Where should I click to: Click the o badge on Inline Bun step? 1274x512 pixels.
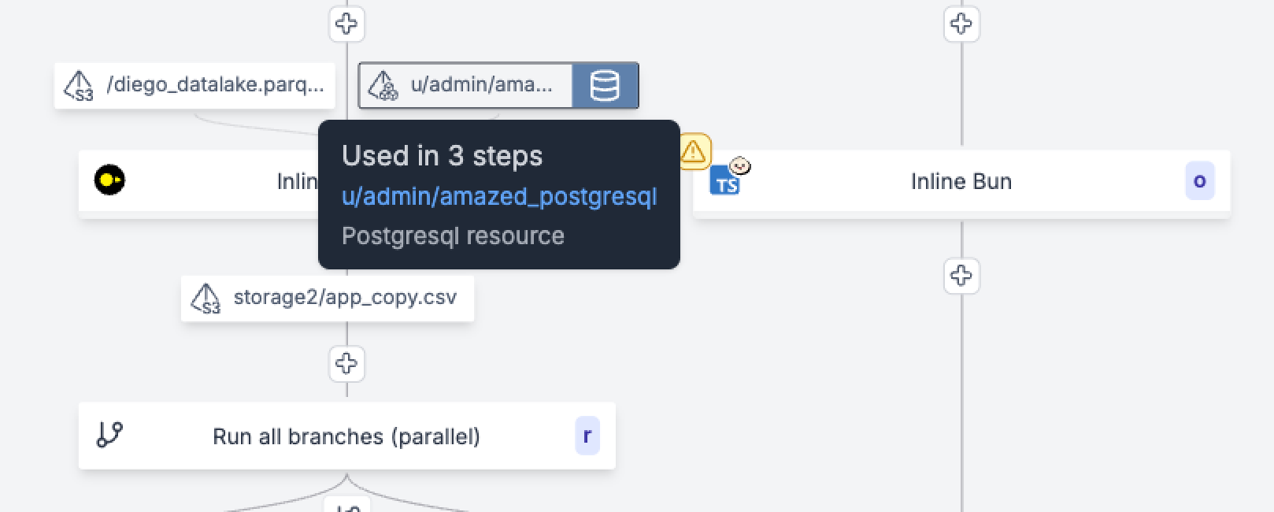click(1199, 180)
